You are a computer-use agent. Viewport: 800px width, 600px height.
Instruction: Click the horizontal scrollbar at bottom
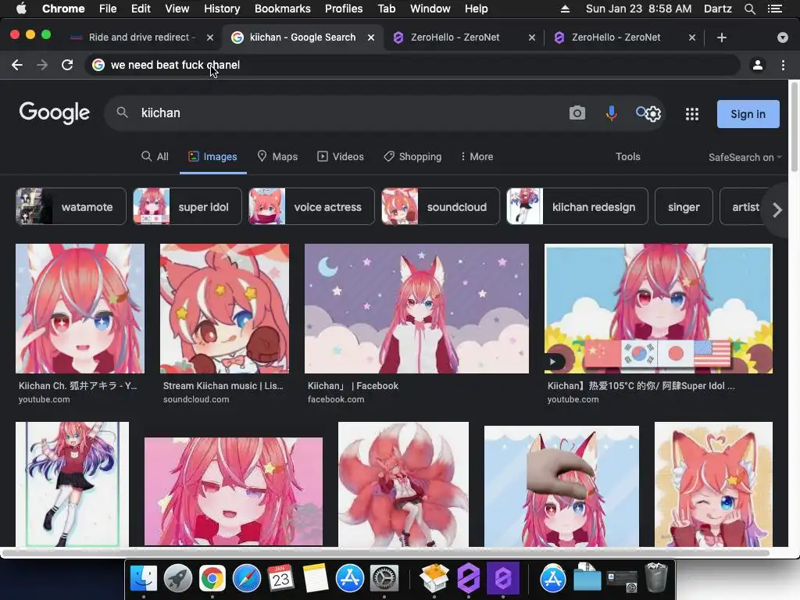[x=385, y=552]
